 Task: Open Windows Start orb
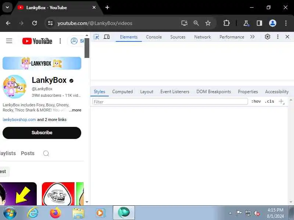pos(10,213)
